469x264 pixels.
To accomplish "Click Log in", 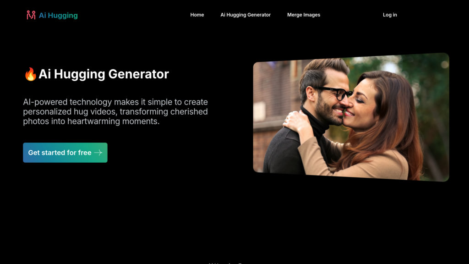I will [390, 15].
